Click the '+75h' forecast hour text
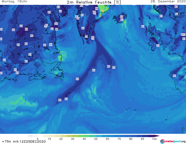The height and width of the screenshot is (144, 186). click(x=7, y=141)
